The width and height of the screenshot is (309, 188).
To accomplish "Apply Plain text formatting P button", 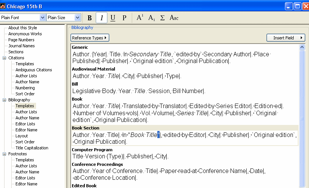I will click(x=124, y=18).
